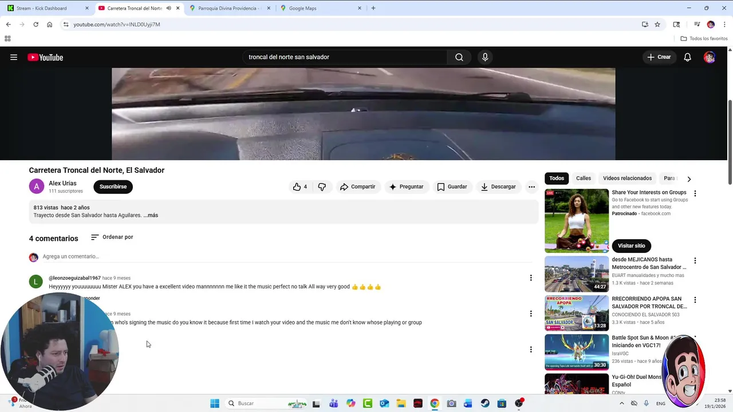Bookmark this page with the star
This screenshot has height=412, width=733.
point(657,25)
